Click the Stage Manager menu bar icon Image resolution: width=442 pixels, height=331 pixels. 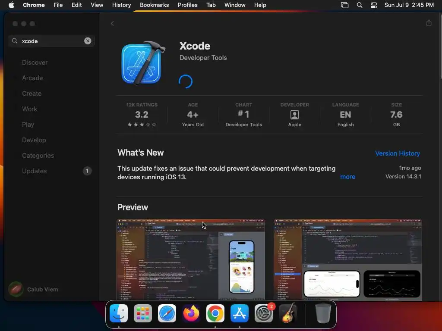[344, 5]
